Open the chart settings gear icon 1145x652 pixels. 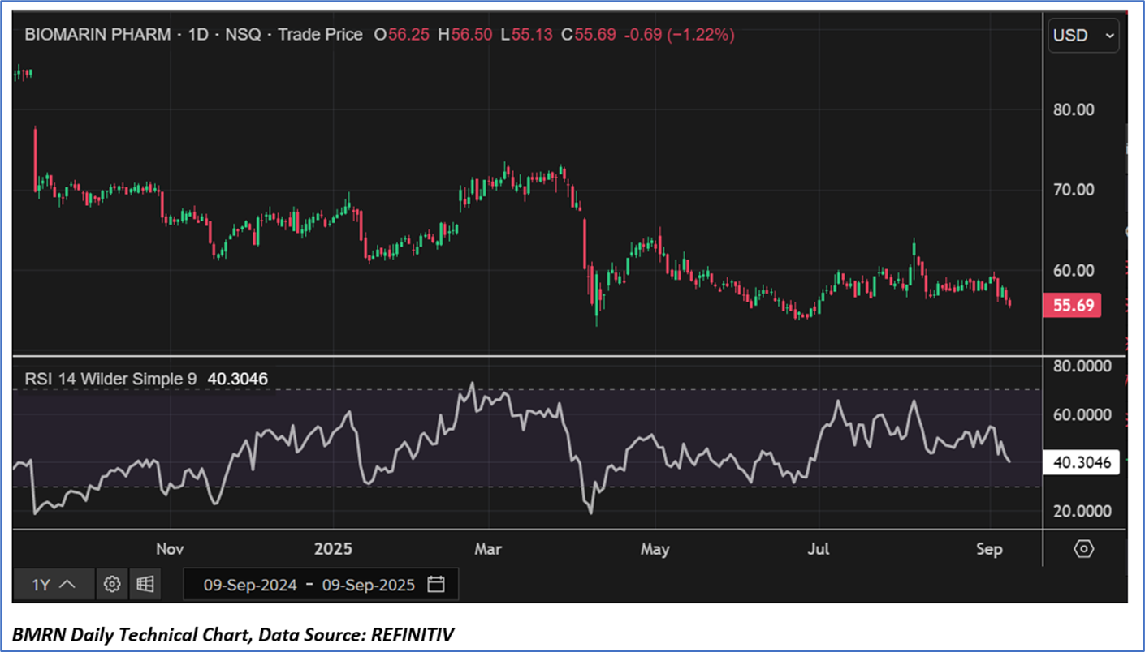[112, 584]
